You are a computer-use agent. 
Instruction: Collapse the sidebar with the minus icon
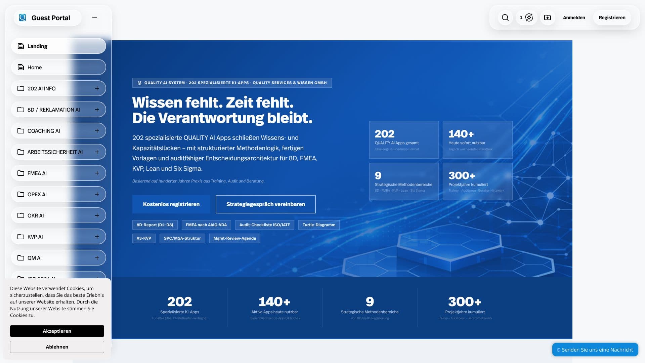coord(95,18)
